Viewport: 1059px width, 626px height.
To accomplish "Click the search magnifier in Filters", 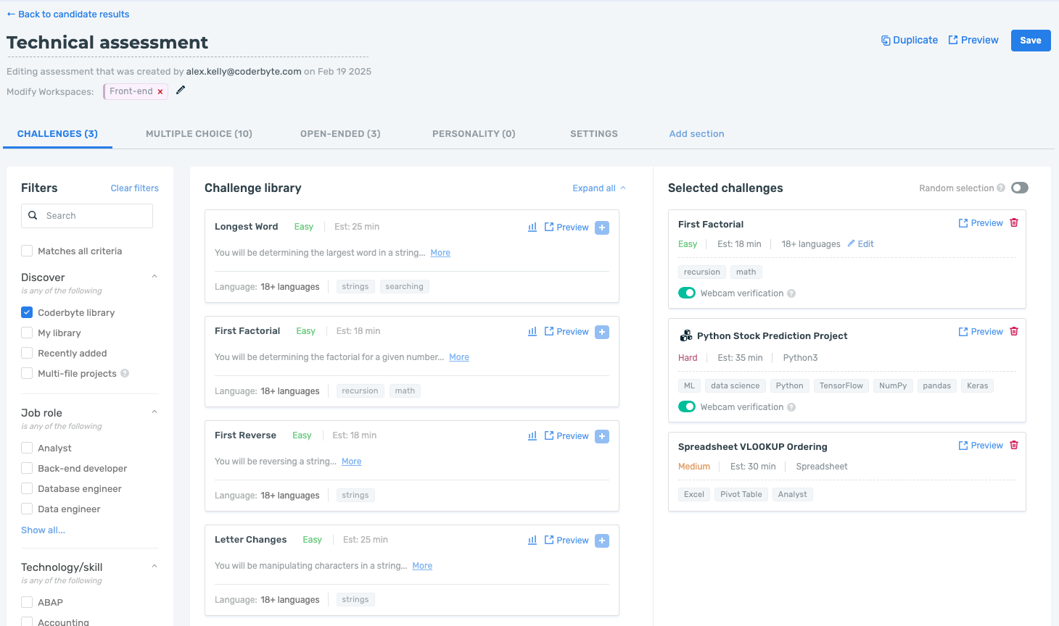I will tap(33, 215).
